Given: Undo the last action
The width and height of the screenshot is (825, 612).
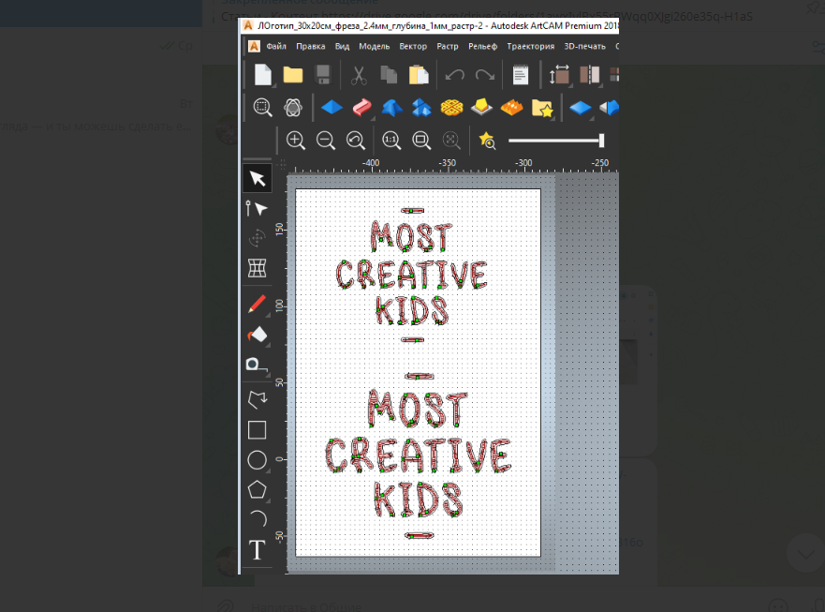Looking at the screenshot, I should tap(454, 75).
